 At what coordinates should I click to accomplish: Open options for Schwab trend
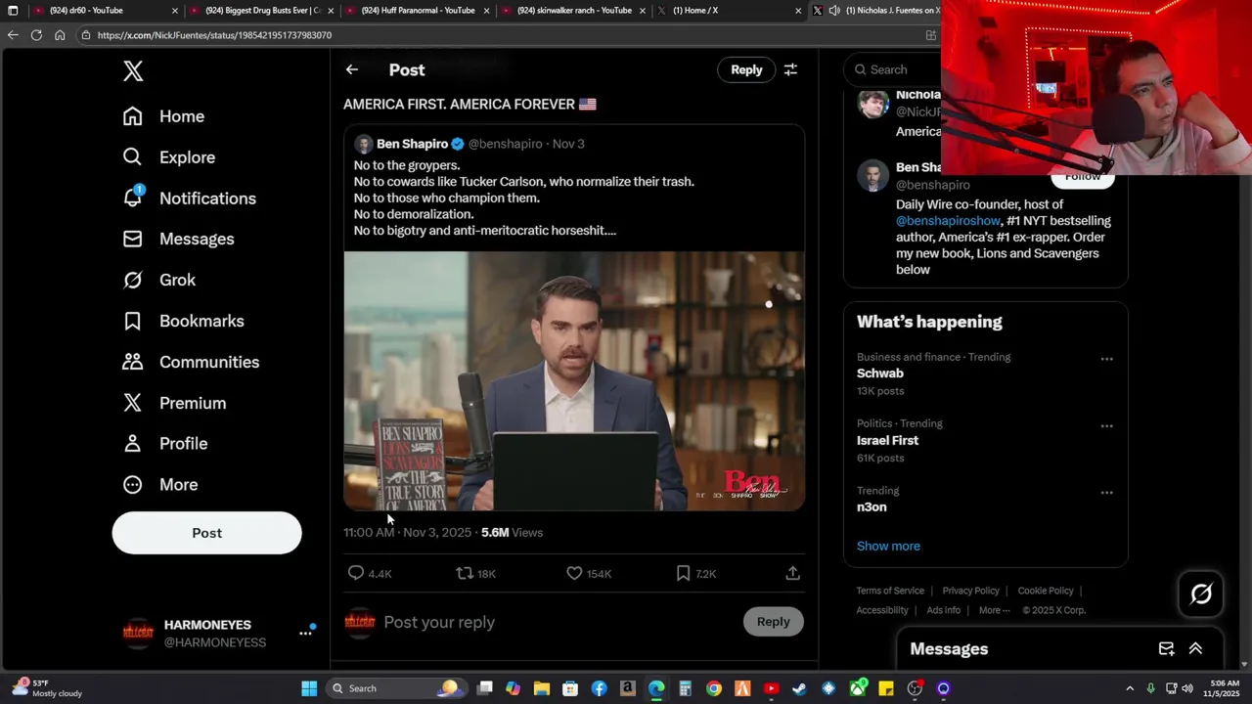click(1106, 359)
